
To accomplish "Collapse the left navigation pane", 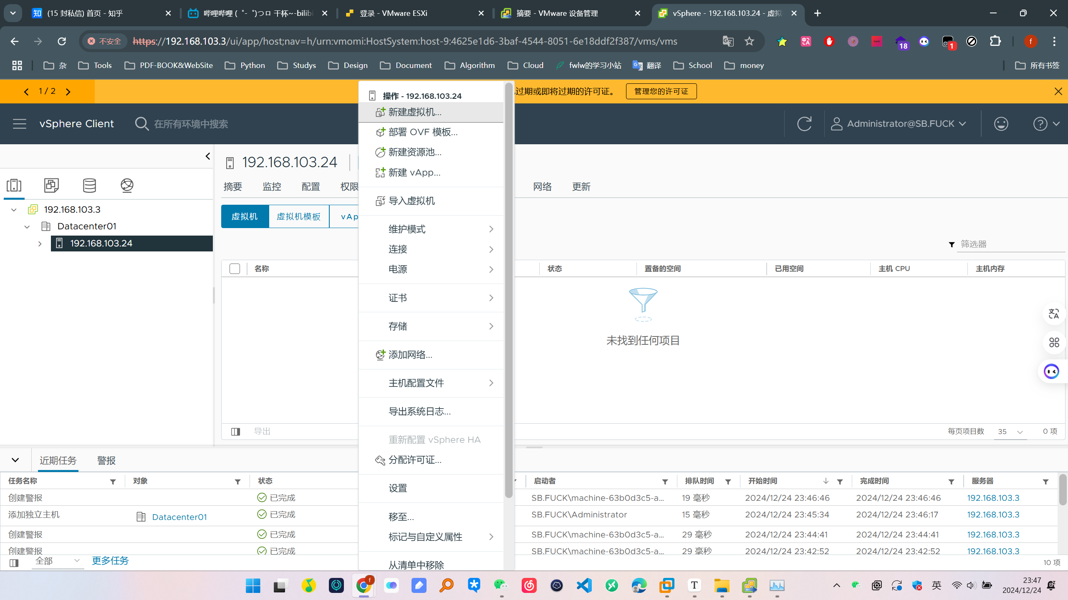I will click(208, 156).
